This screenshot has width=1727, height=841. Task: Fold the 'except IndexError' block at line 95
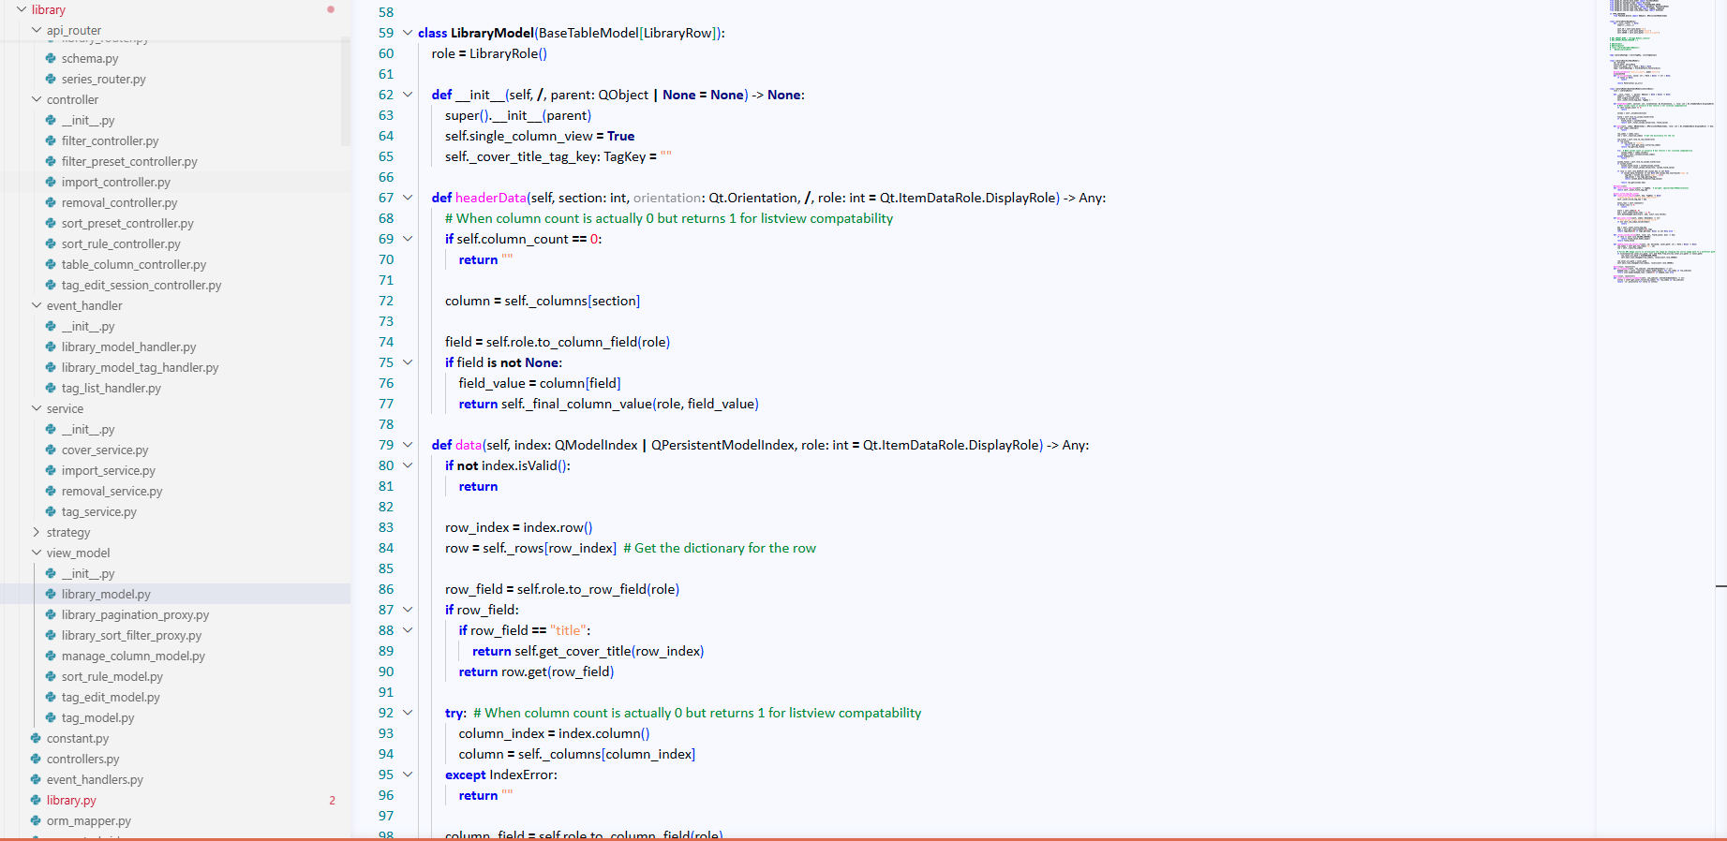(x=408, y=775)
